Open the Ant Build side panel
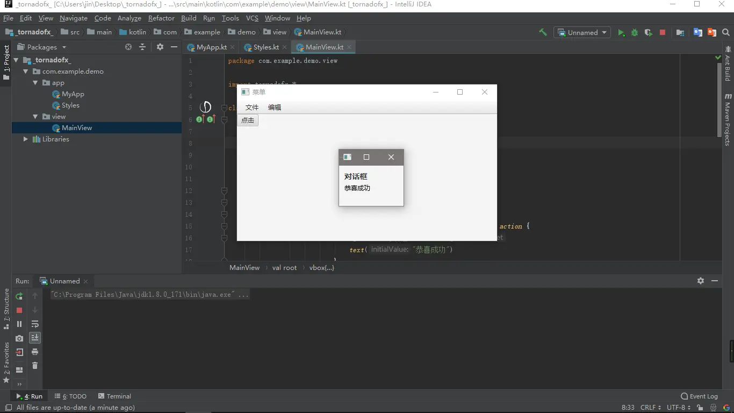The height and width of the screenshot is (413, 734). point(728,63)
